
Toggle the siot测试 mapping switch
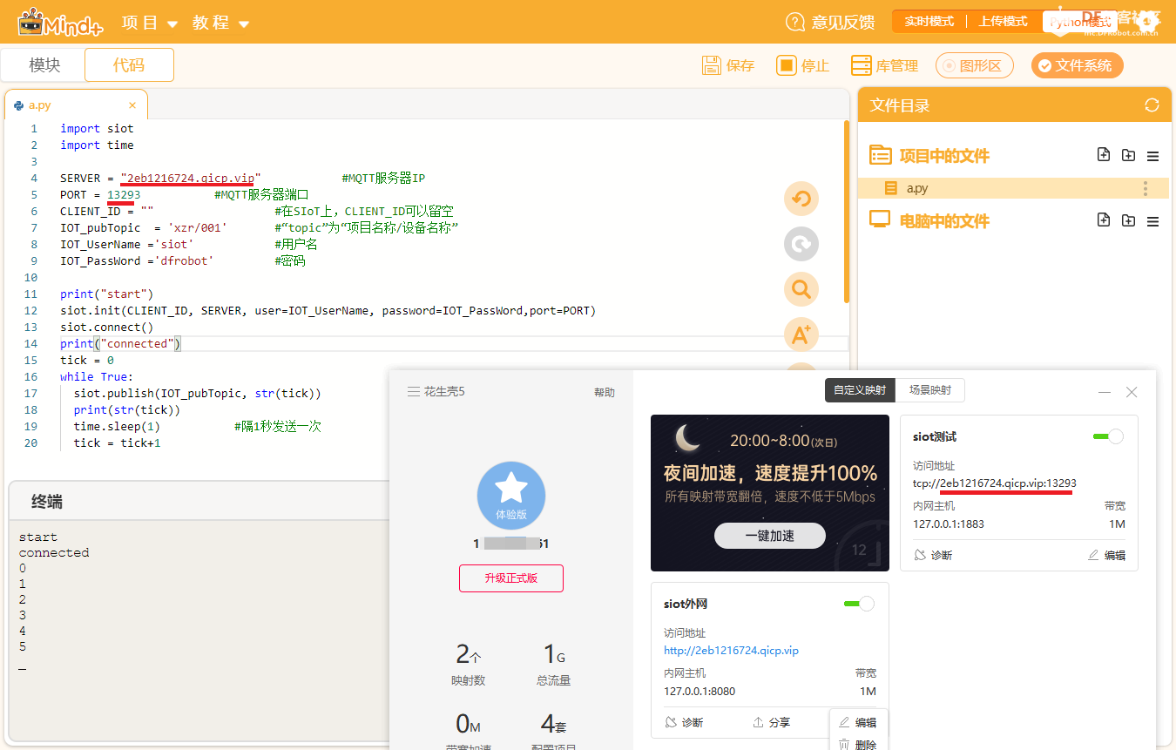click(1108, 436)
